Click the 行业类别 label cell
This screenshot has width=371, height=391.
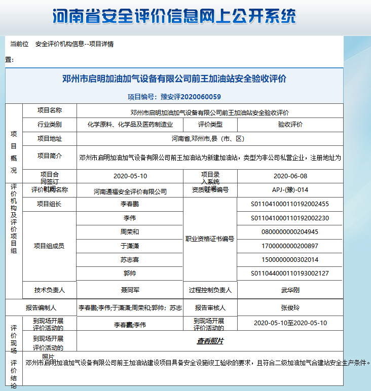click(49, 125)
